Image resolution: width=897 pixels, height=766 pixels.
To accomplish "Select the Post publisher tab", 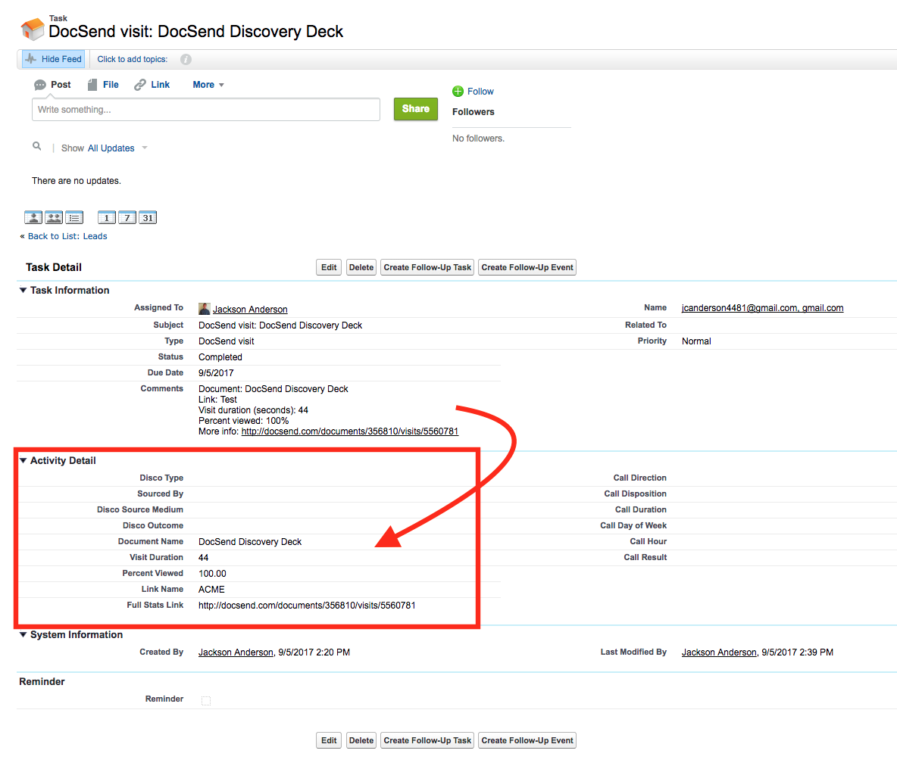I will click(52, 86).
